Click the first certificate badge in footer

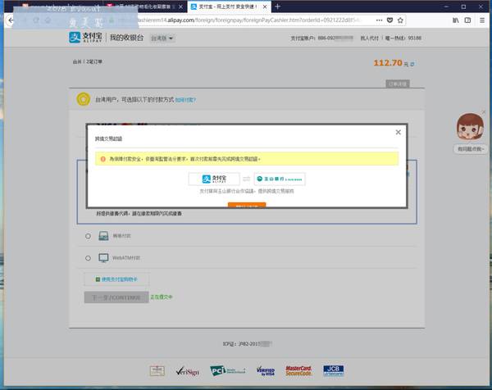[x=157, y=371]
